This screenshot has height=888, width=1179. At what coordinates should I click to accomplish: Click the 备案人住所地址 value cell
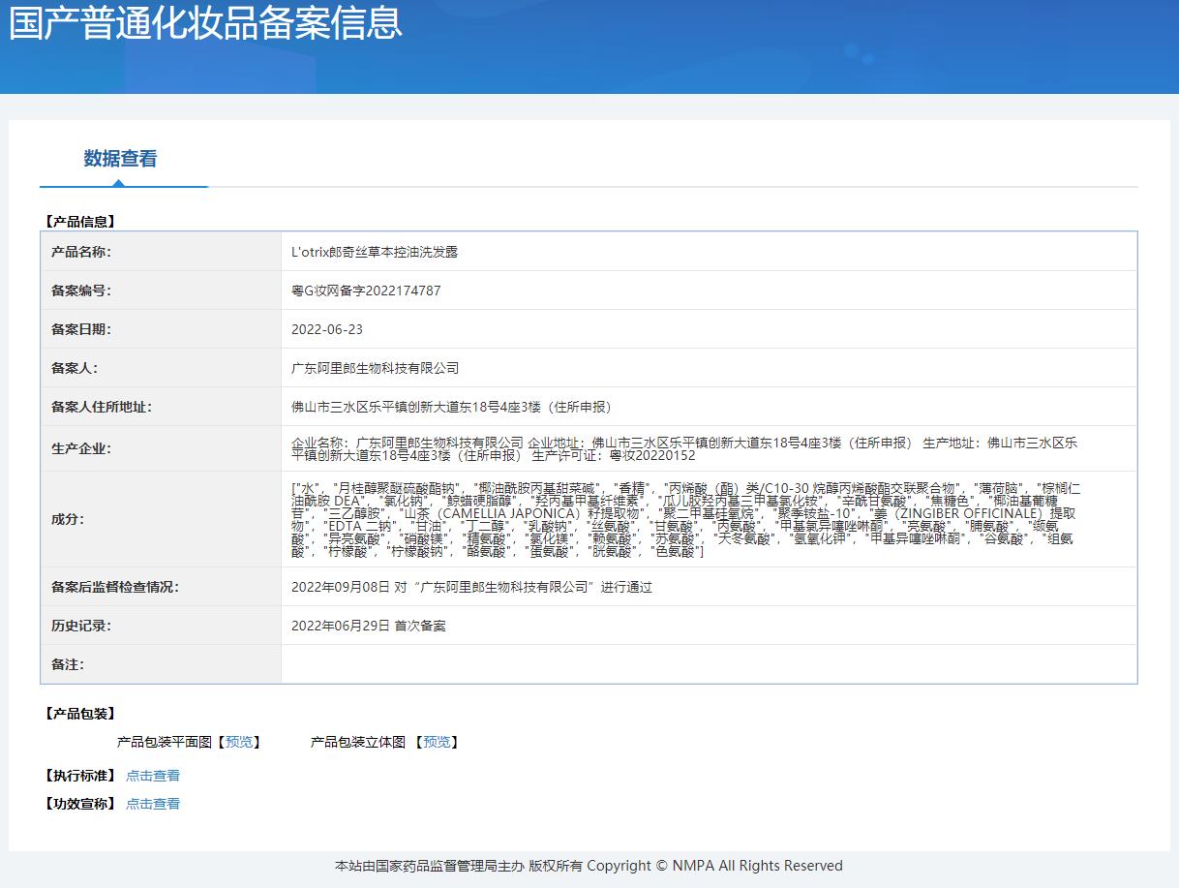point(709,407)
